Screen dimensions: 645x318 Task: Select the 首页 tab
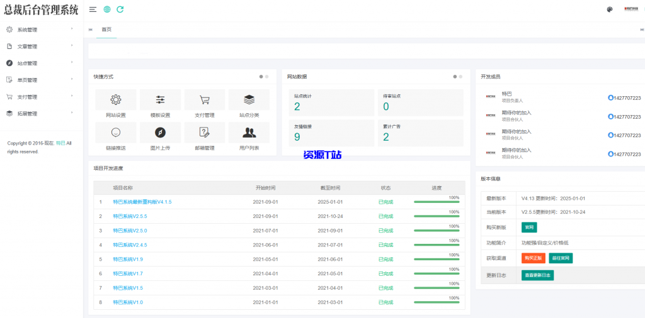(106, 30)
